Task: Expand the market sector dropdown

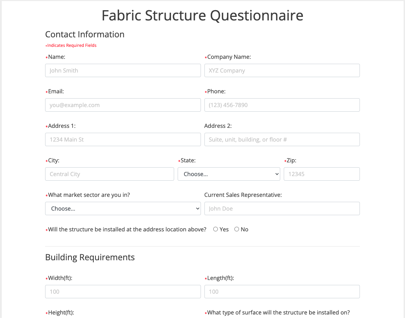Action: pyautogui.click(x=123, y=208)
